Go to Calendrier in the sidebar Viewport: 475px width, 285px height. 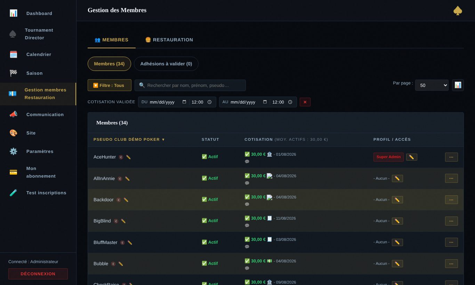[38, 54]
